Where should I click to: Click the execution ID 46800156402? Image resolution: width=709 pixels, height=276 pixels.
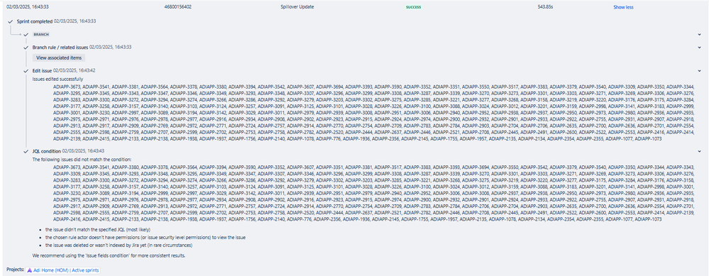(x=177, y=7)
